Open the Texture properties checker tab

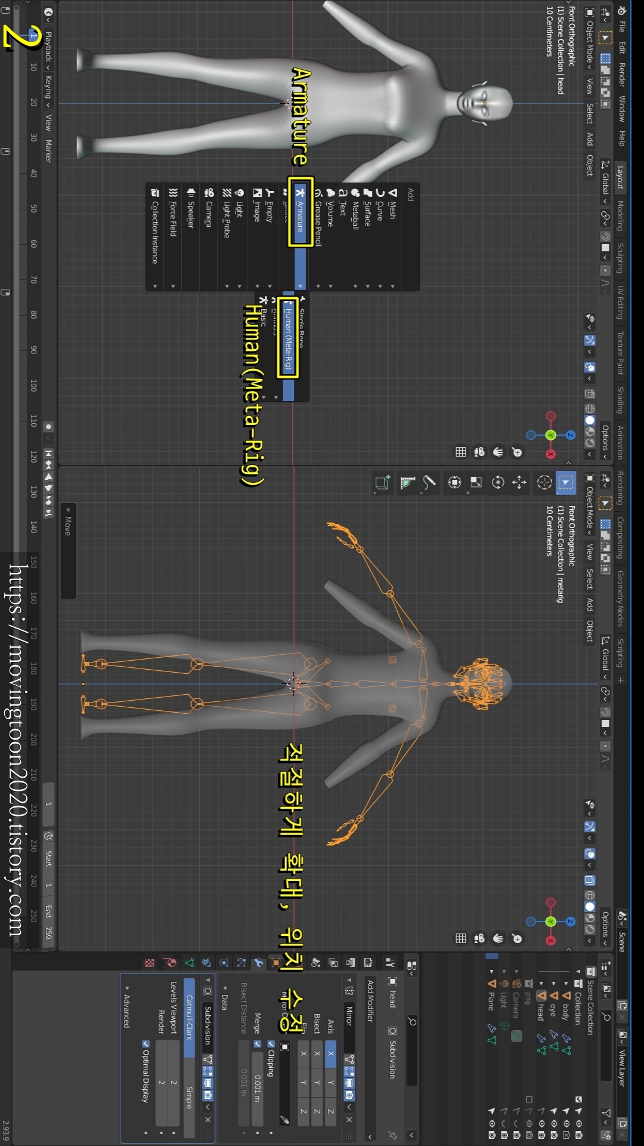pos(150,963)
